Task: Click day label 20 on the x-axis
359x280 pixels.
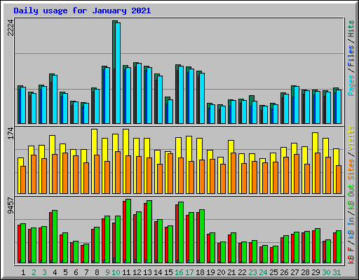Action: click(221, 272)
